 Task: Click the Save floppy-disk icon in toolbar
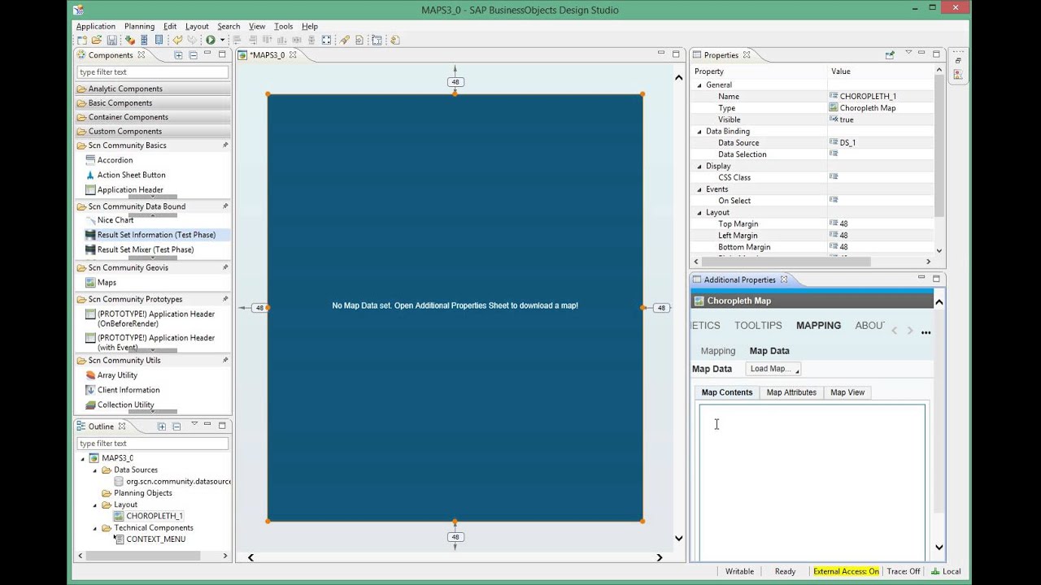click(x=111, y=40)
